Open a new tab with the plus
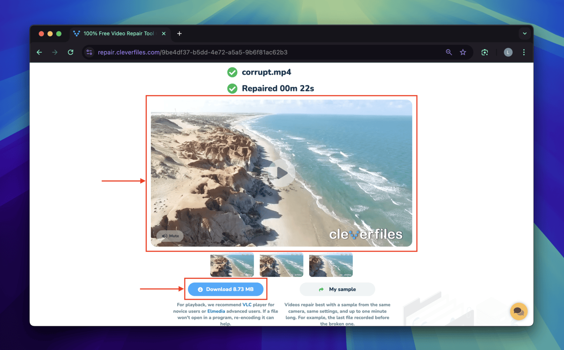 [x=179, y=33]
